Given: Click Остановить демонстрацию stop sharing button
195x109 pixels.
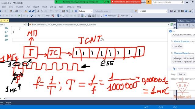Looking at the screenshot, I should [x=126, y=2].
